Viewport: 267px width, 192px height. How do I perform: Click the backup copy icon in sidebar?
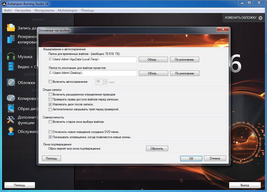[11, 39]
